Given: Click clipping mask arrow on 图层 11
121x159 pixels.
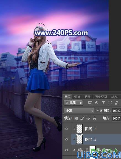Looking at the screenshot, I should (74, 139).
